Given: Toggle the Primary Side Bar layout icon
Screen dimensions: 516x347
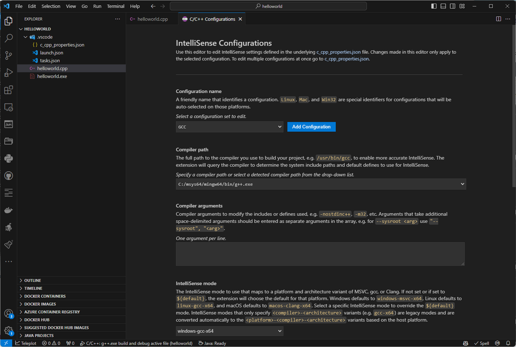Looking at the screenshot, I should coord(434,6).
